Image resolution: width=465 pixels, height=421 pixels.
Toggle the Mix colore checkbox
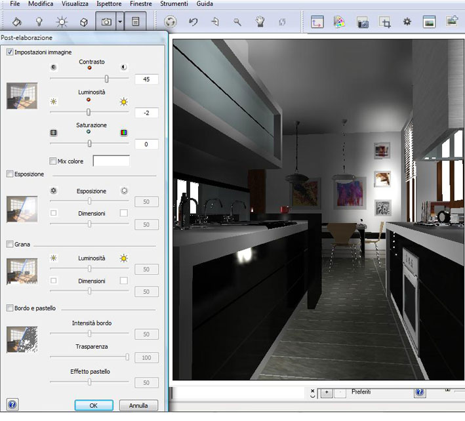pos(53,161)
